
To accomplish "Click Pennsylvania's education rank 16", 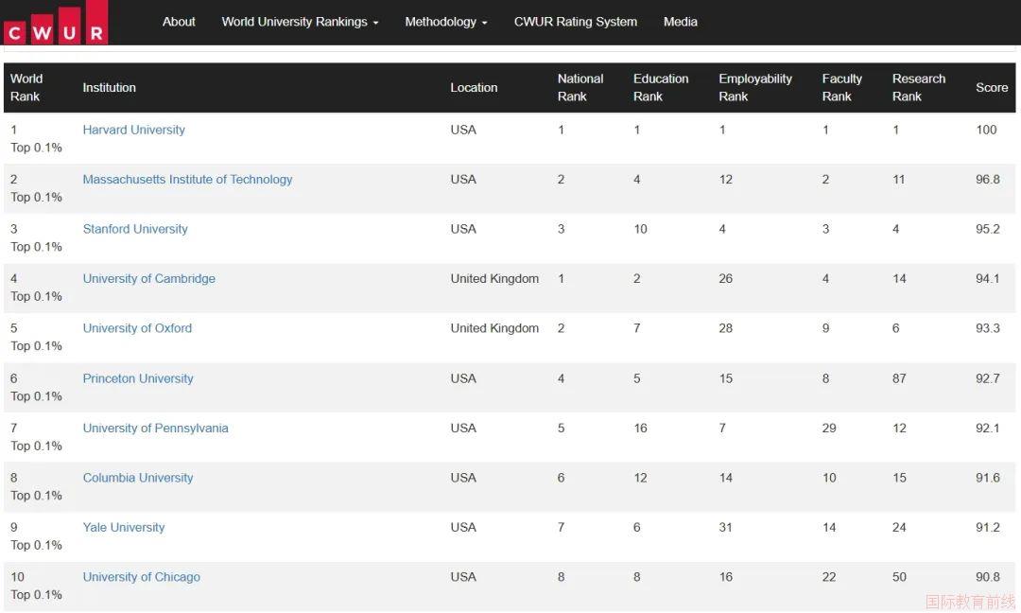I will [x=640, y=428].
